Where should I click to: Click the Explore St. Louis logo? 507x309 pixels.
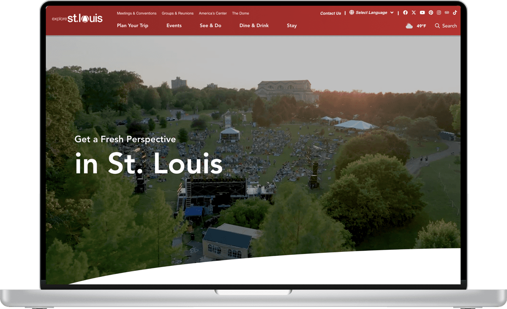click(77, 19)
